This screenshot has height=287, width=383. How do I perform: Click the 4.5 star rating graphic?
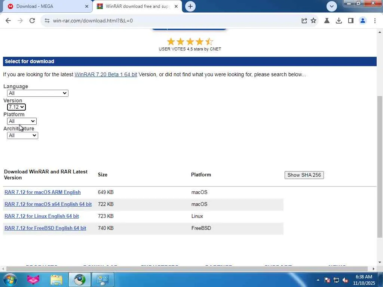[190, 42]
